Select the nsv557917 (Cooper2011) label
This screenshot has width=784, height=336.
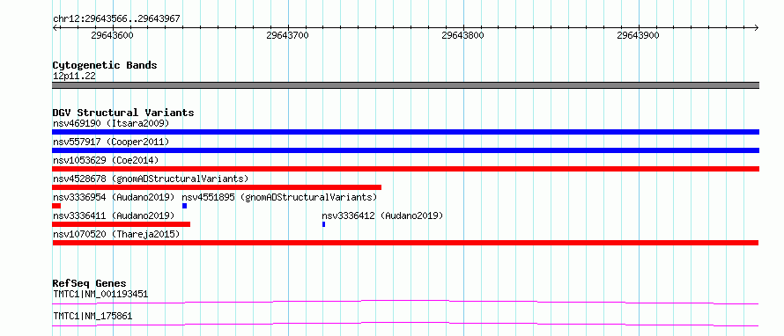click(x=111, y=142)
